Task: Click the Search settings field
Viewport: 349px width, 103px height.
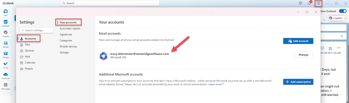Action: (x=36, y=30)
